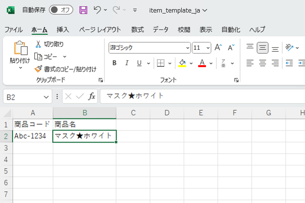The image size is (305, 203).
Task: Select cell A2 containing Abc-1234
Action: point(32,136)
